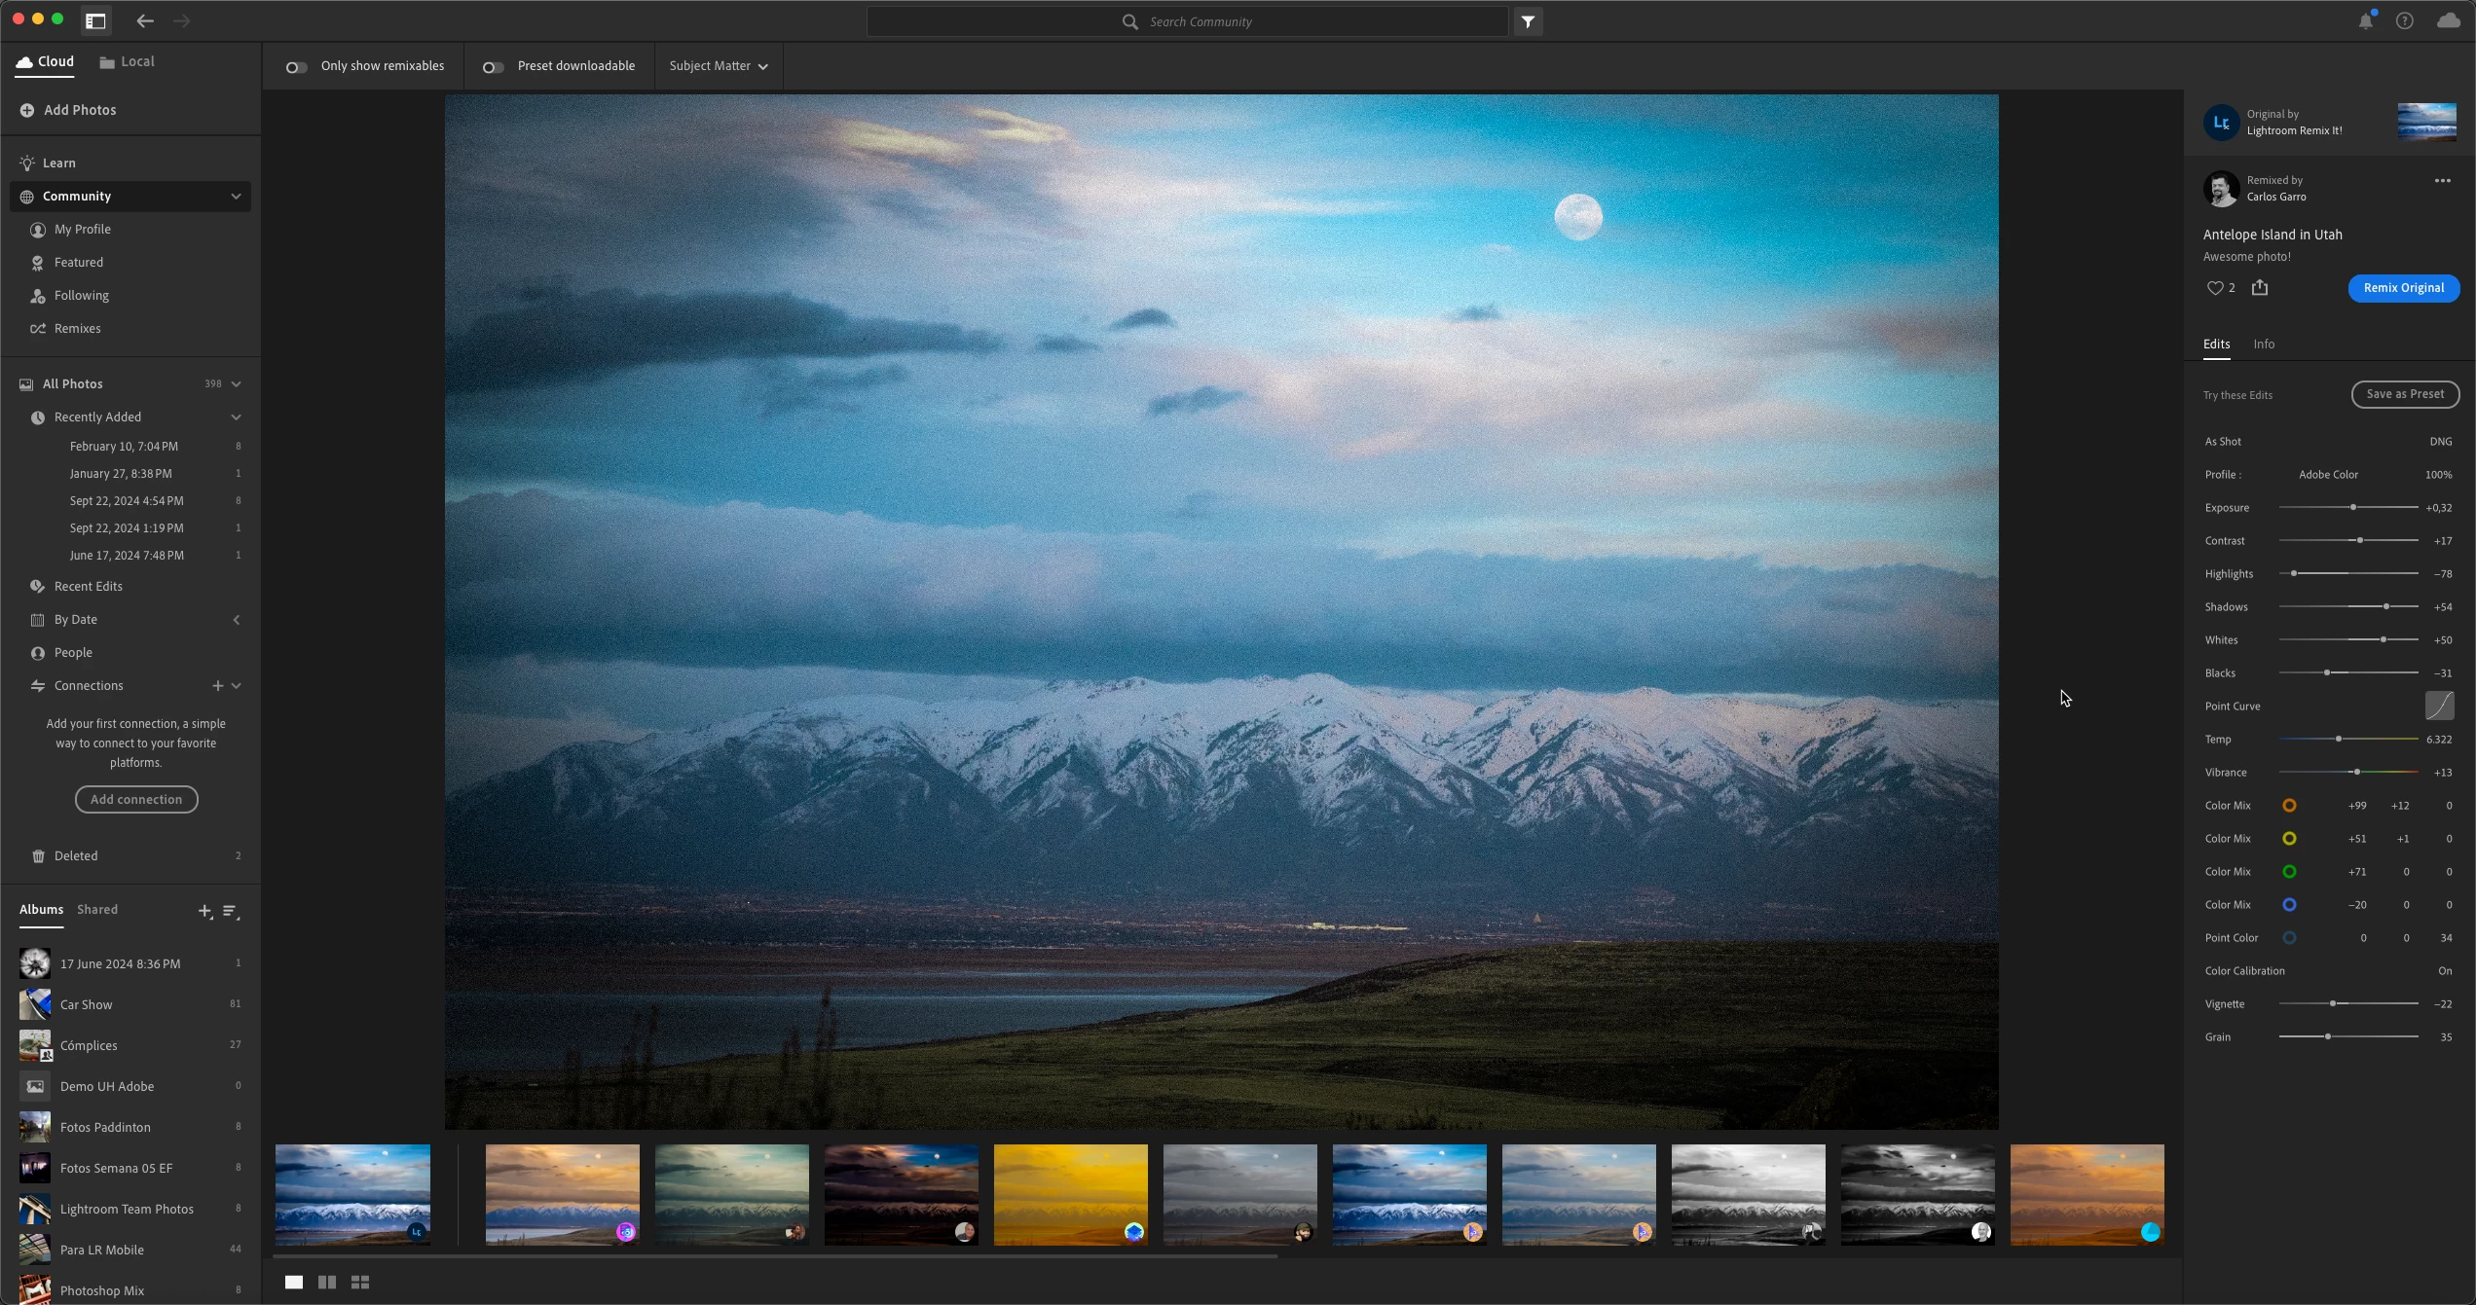Toggle the left sidebar panel icon
Image resolution: width=2476 pixels, height=1305 pixels.
pyautogui.click(x=95, y=21)
